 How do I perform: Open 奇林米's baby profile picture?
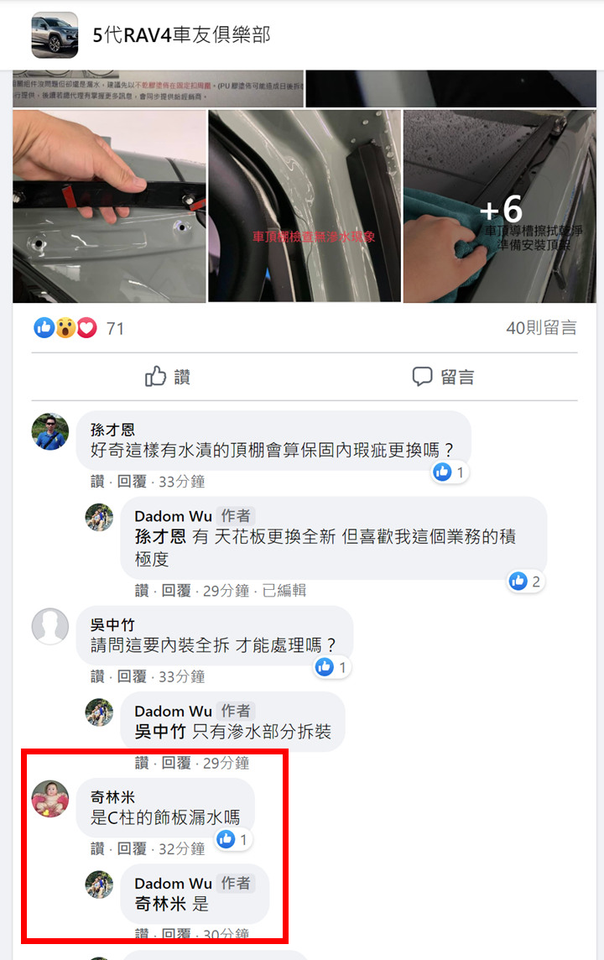coord(49,798)
